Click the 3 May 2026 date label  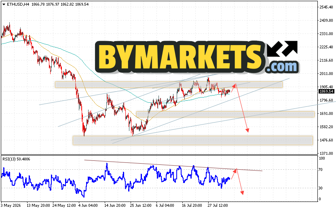[11, 206]
